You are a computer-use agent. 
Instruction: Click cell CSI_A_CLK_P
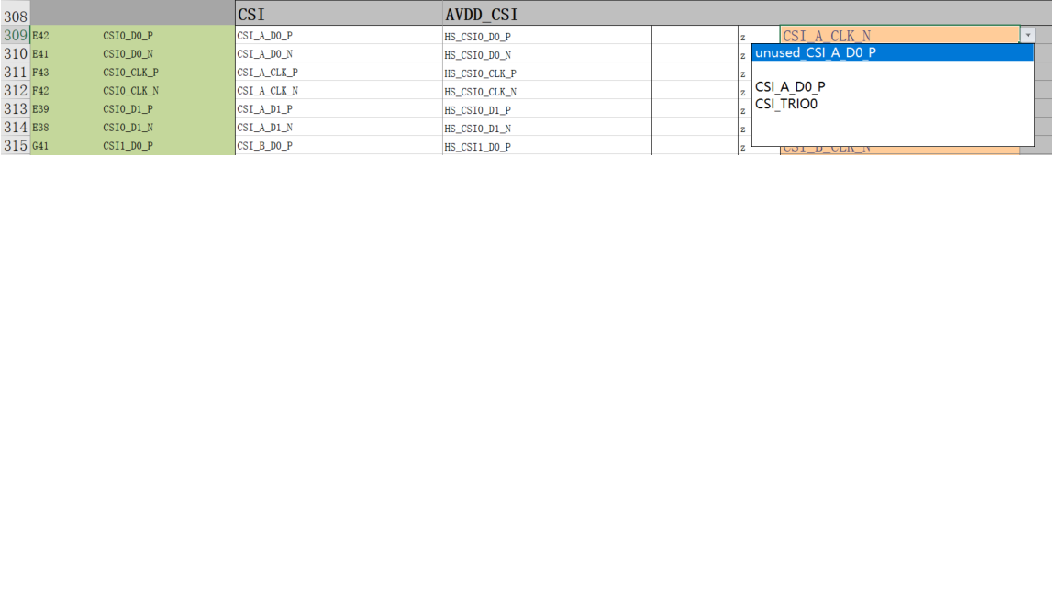click(339, 72)
